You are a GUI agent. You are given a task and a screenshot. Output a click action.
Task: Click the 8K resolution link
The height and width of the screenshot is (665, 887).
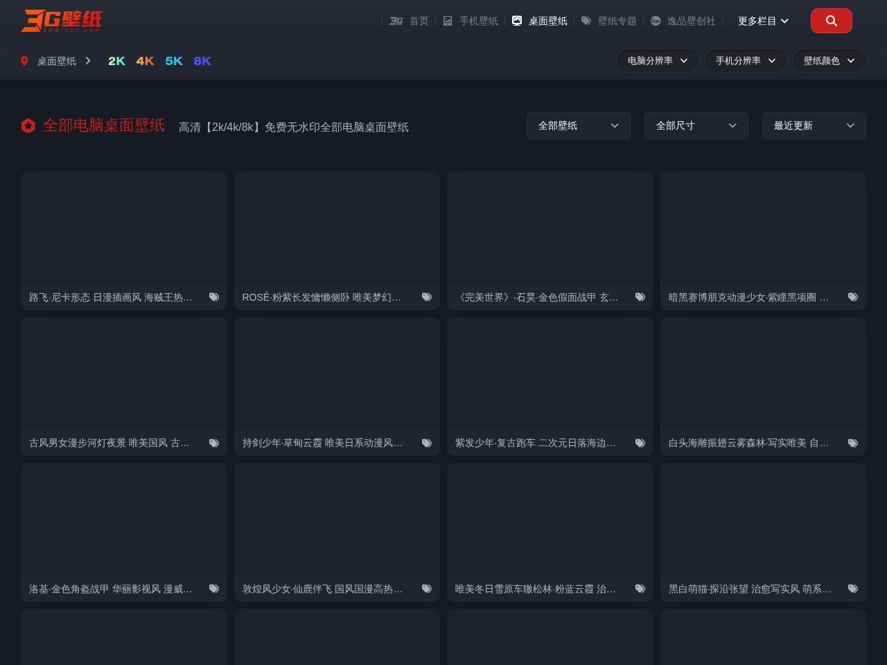202,61
